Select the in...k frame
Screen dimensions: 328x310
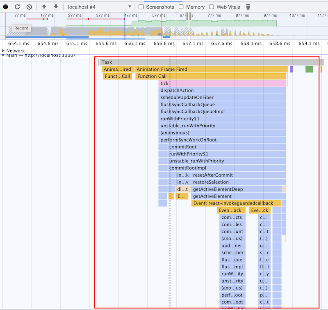coord(183,175)
